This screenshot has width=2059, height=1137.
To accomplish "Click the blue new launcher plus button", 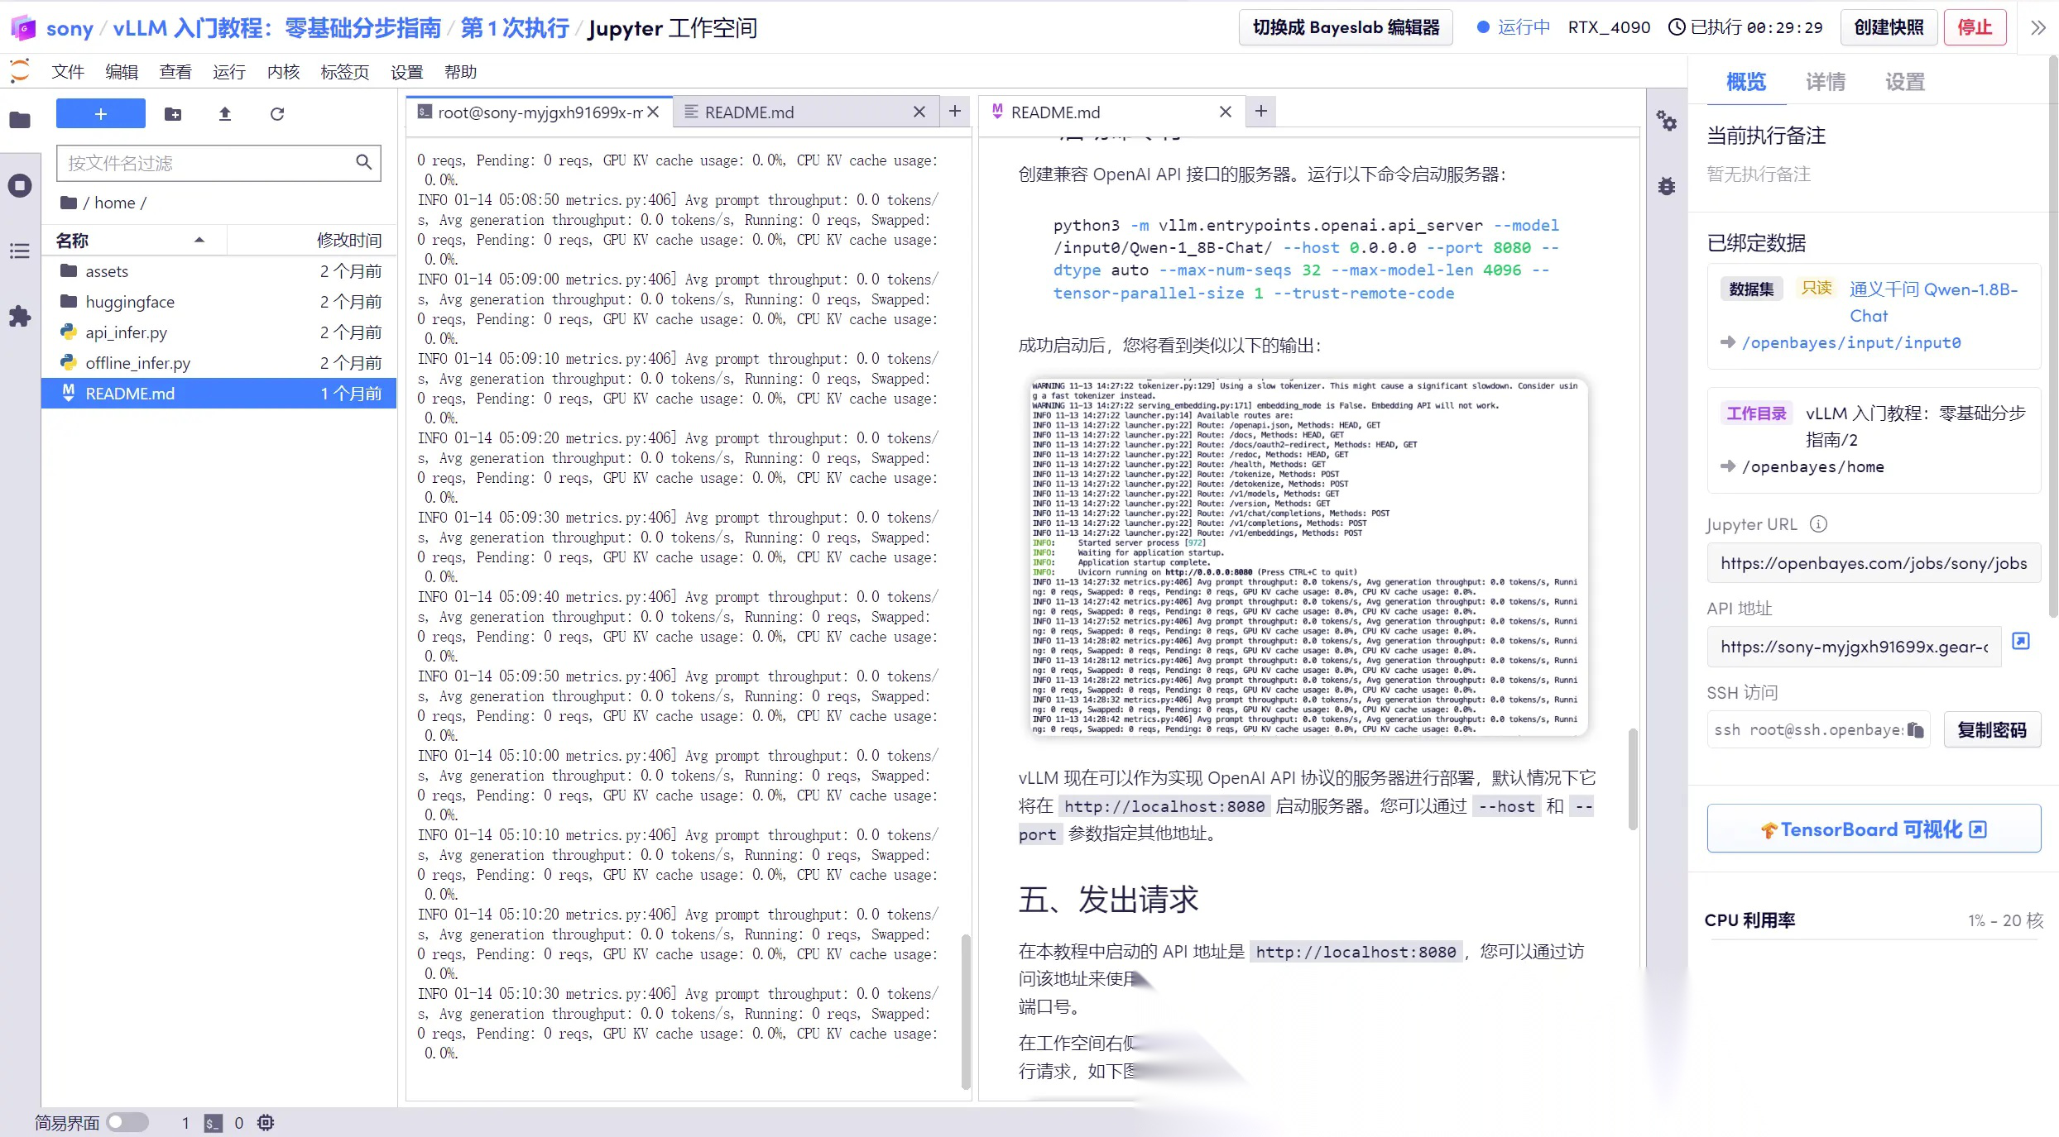I will (101, 114).
